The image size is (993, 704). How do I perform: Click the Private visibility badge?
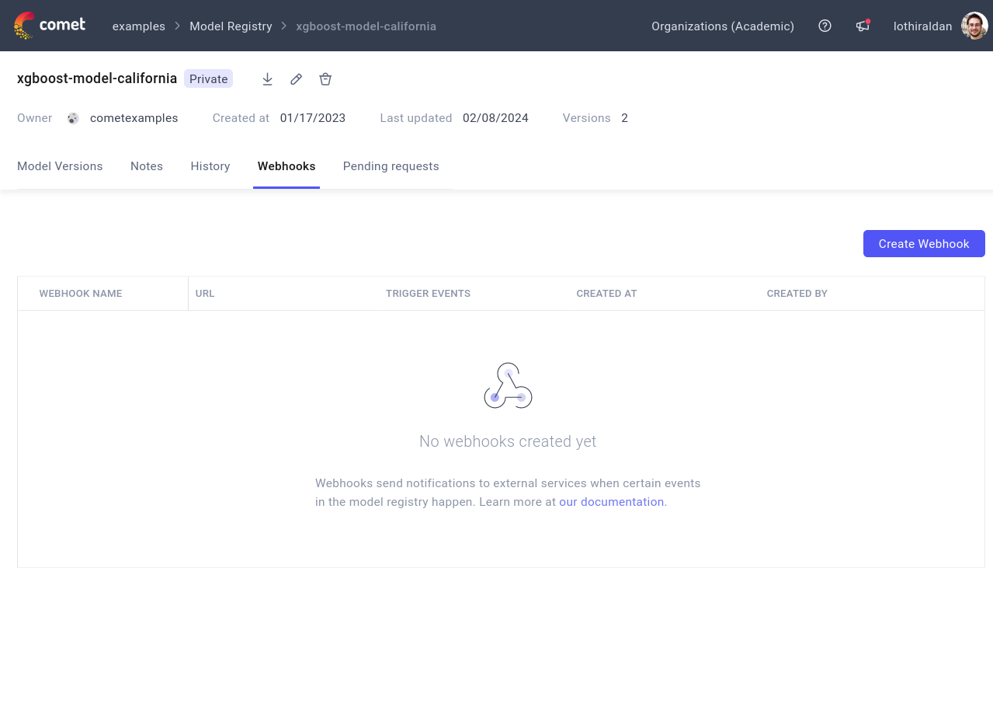pos(208,78)
